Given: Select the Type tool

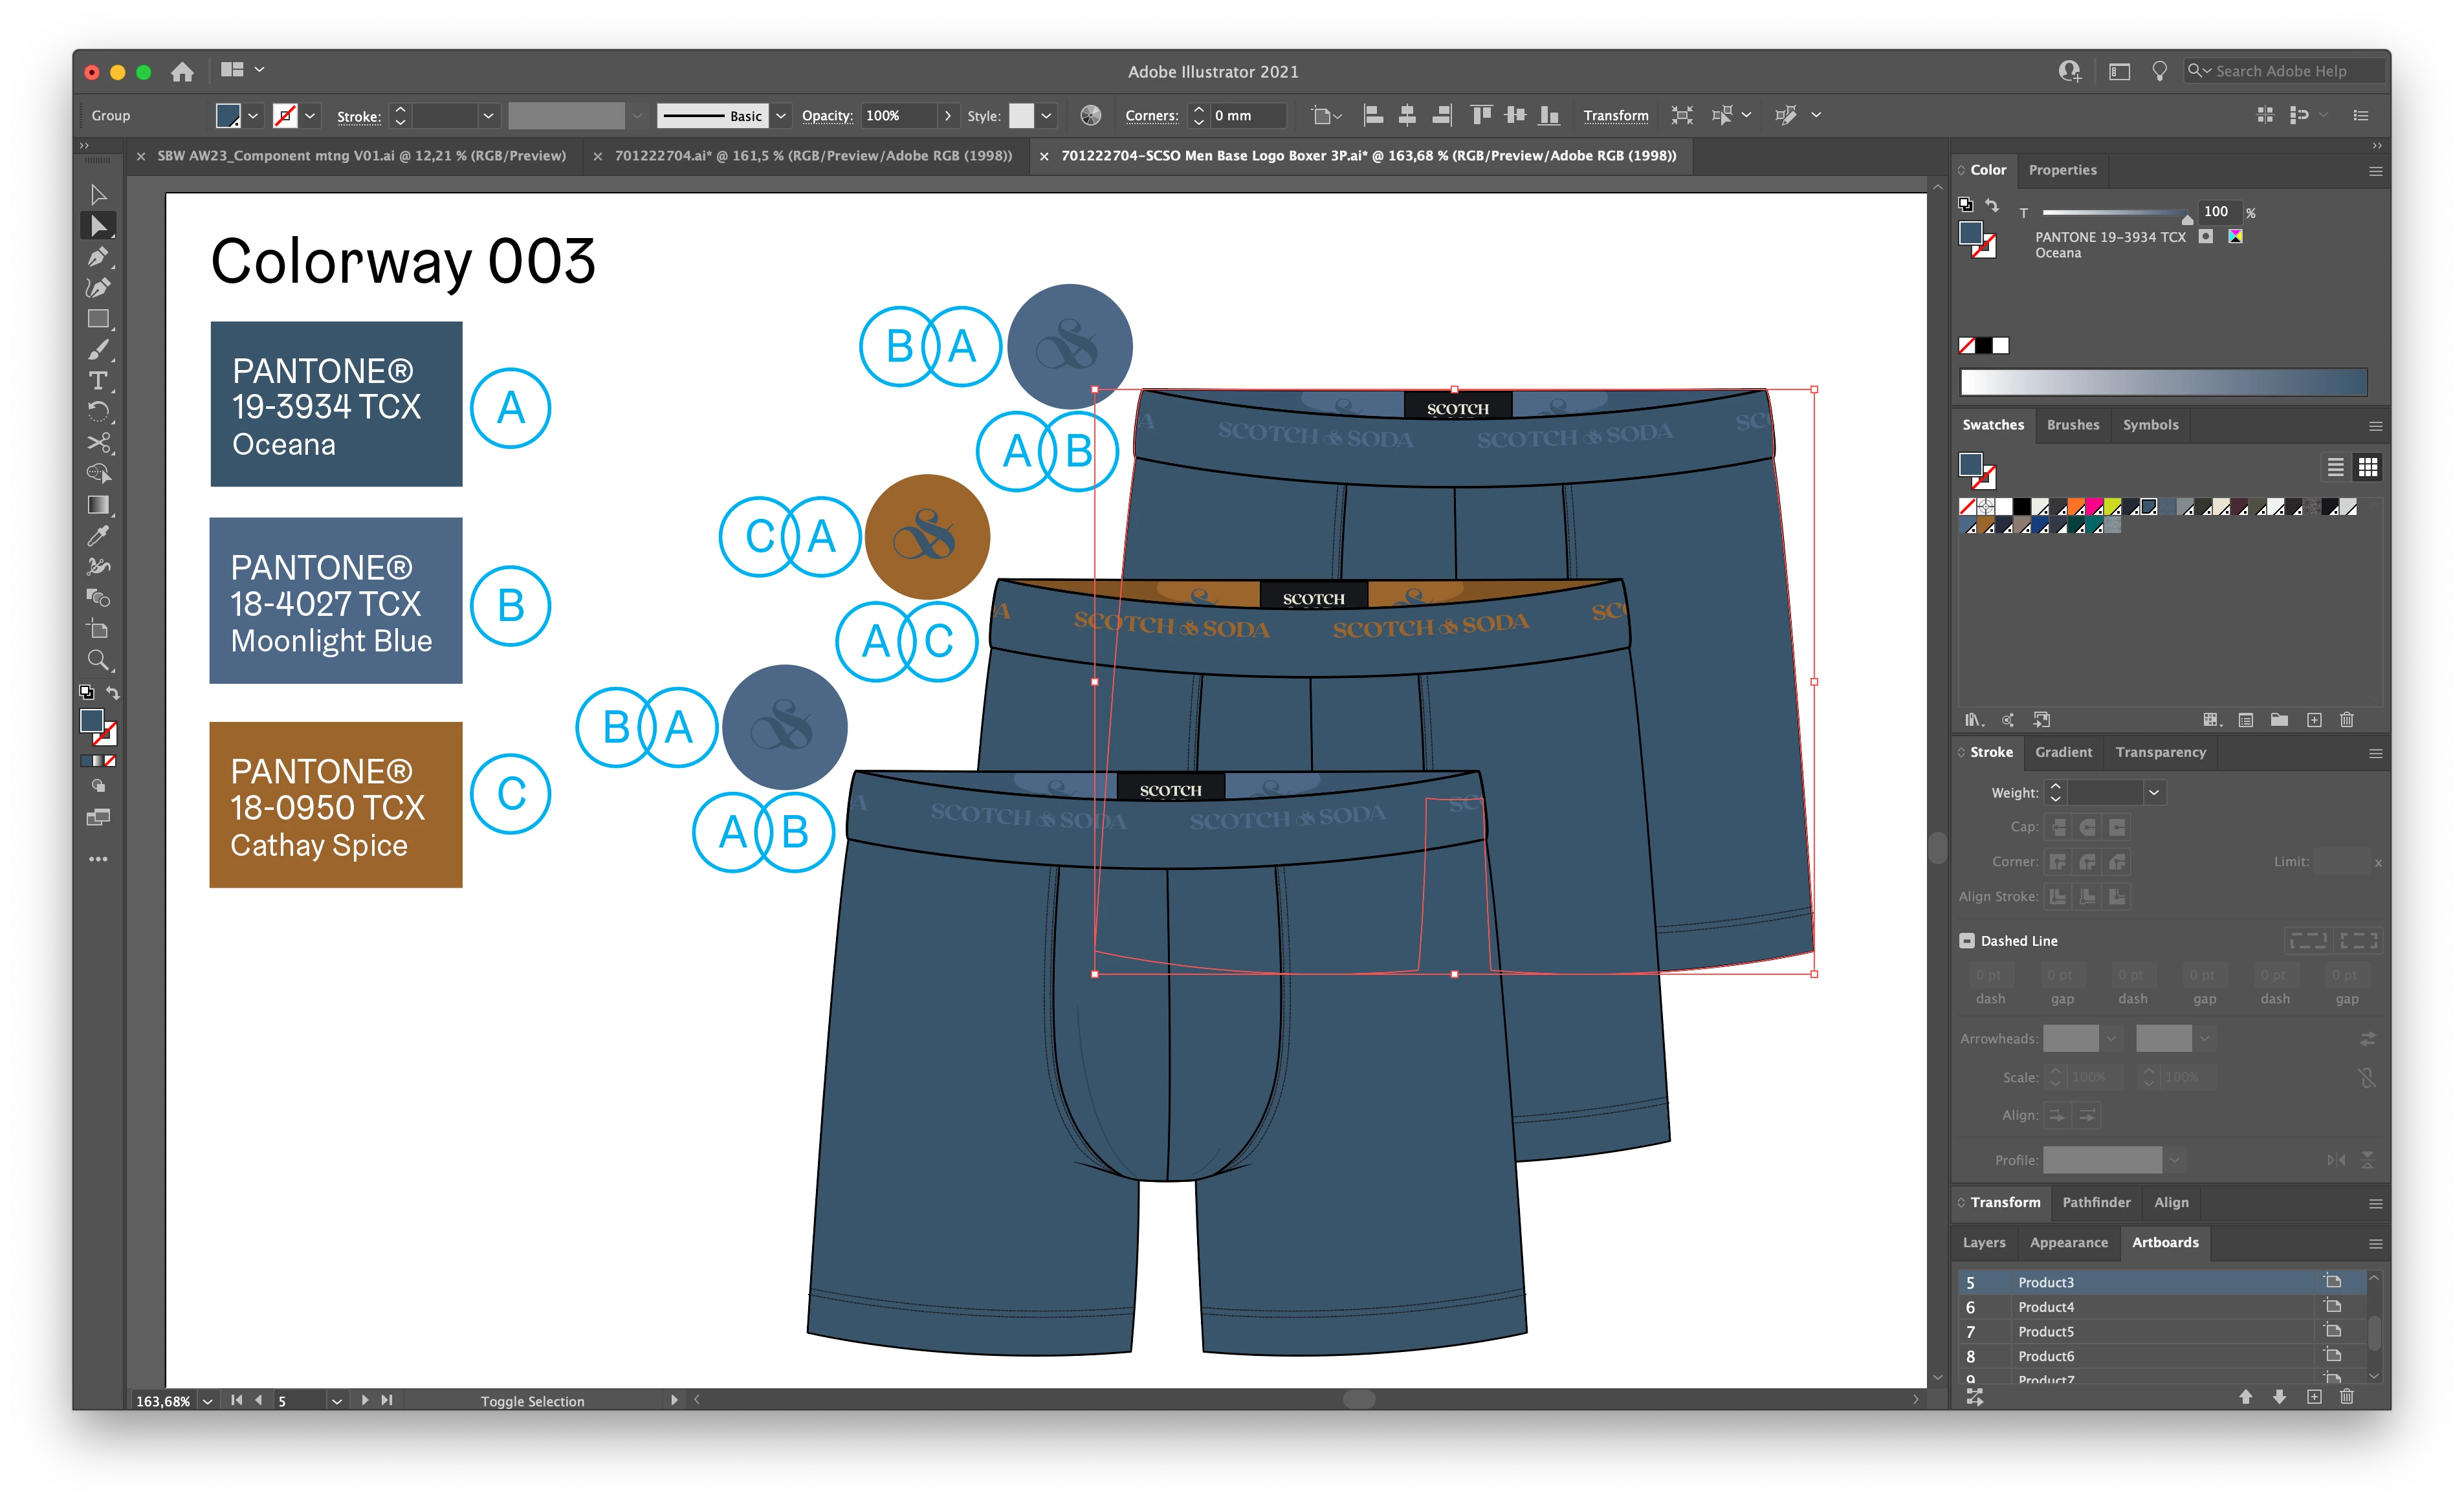Looking at the screenshot, I should pos(97,380).
